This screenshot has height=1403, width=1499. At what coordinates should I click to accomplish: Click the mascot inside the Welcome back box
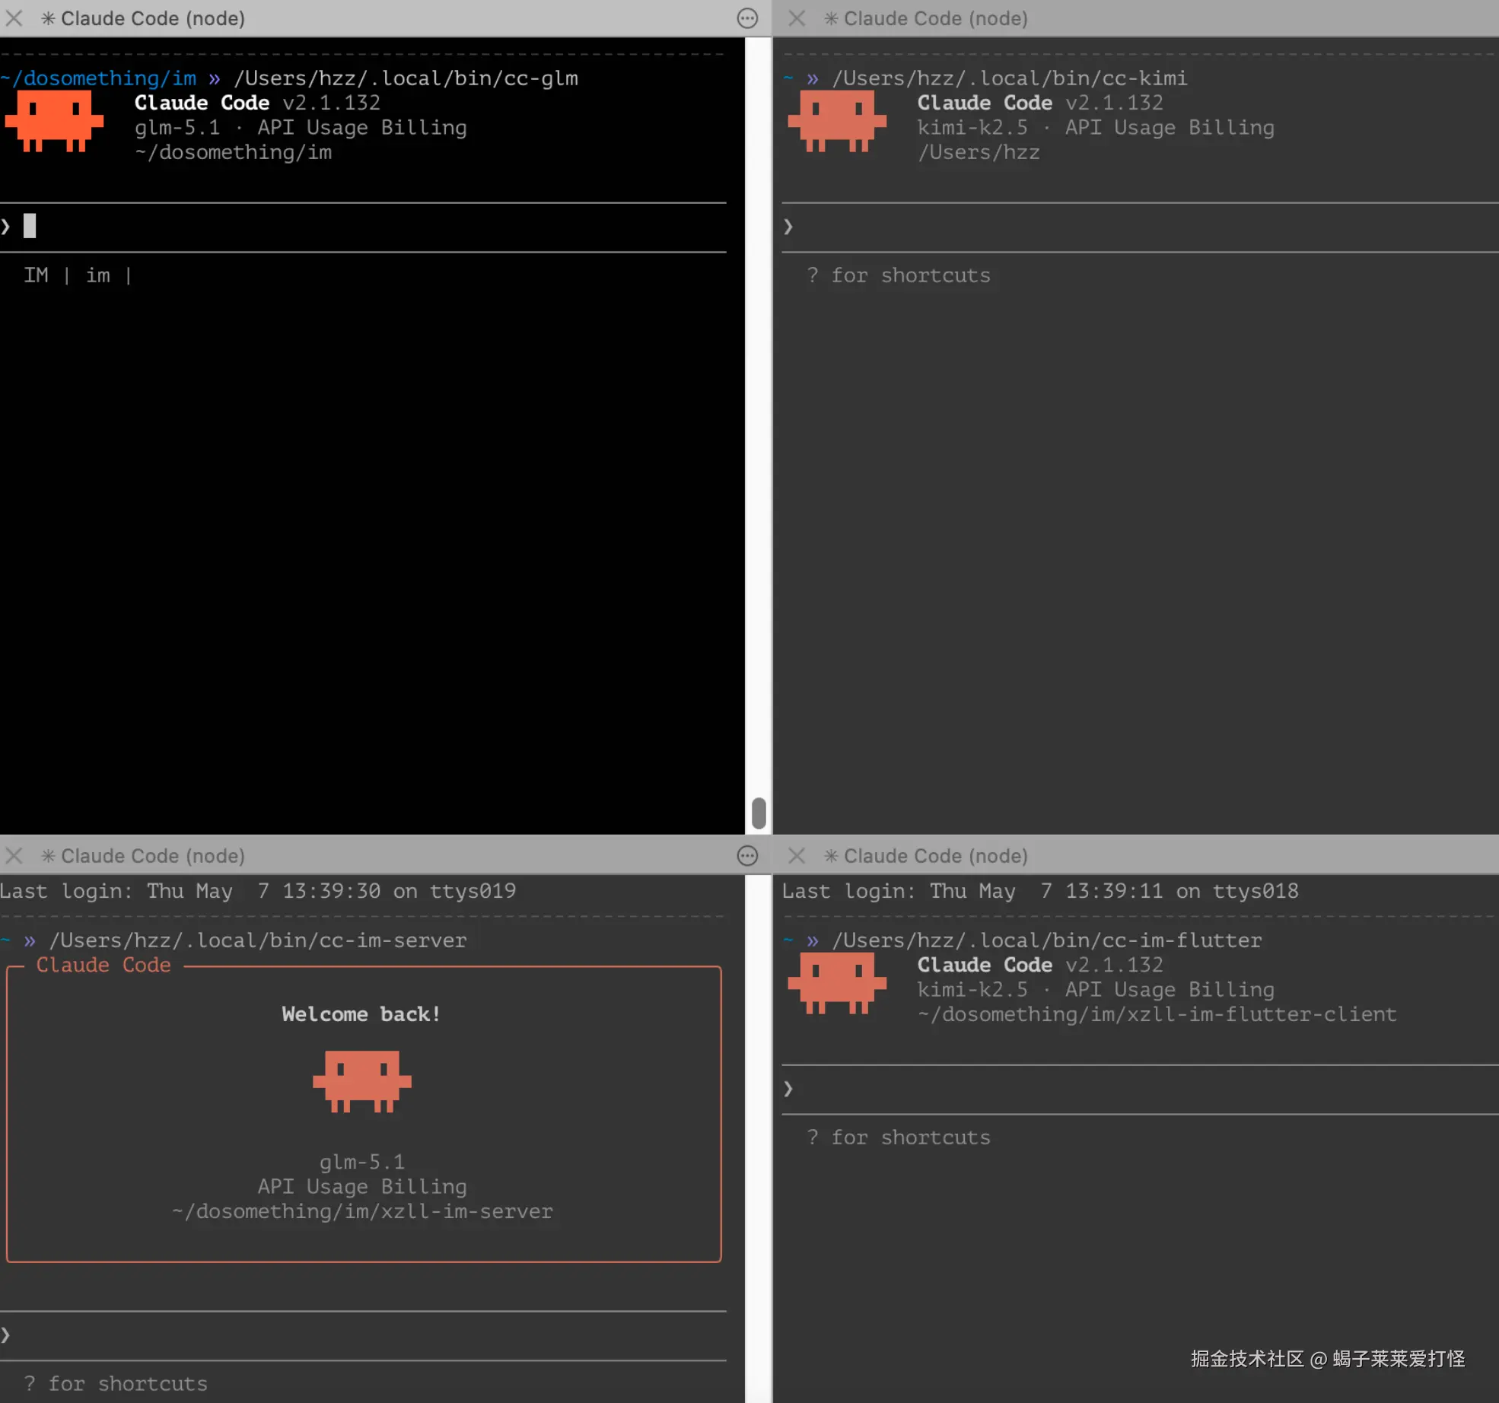(x=362, y=1081)
